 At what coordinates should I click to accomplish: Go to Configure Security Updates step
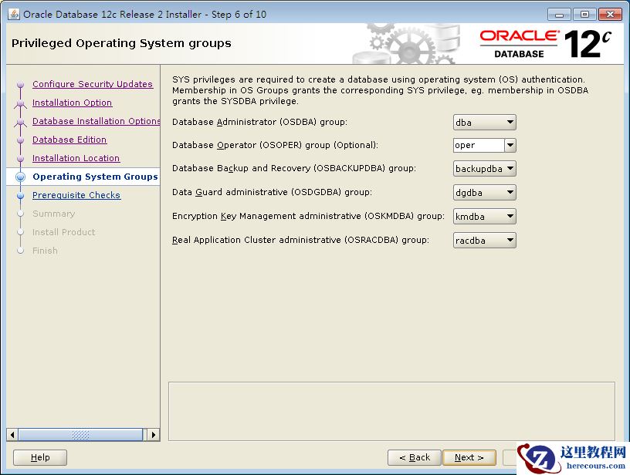93,84
